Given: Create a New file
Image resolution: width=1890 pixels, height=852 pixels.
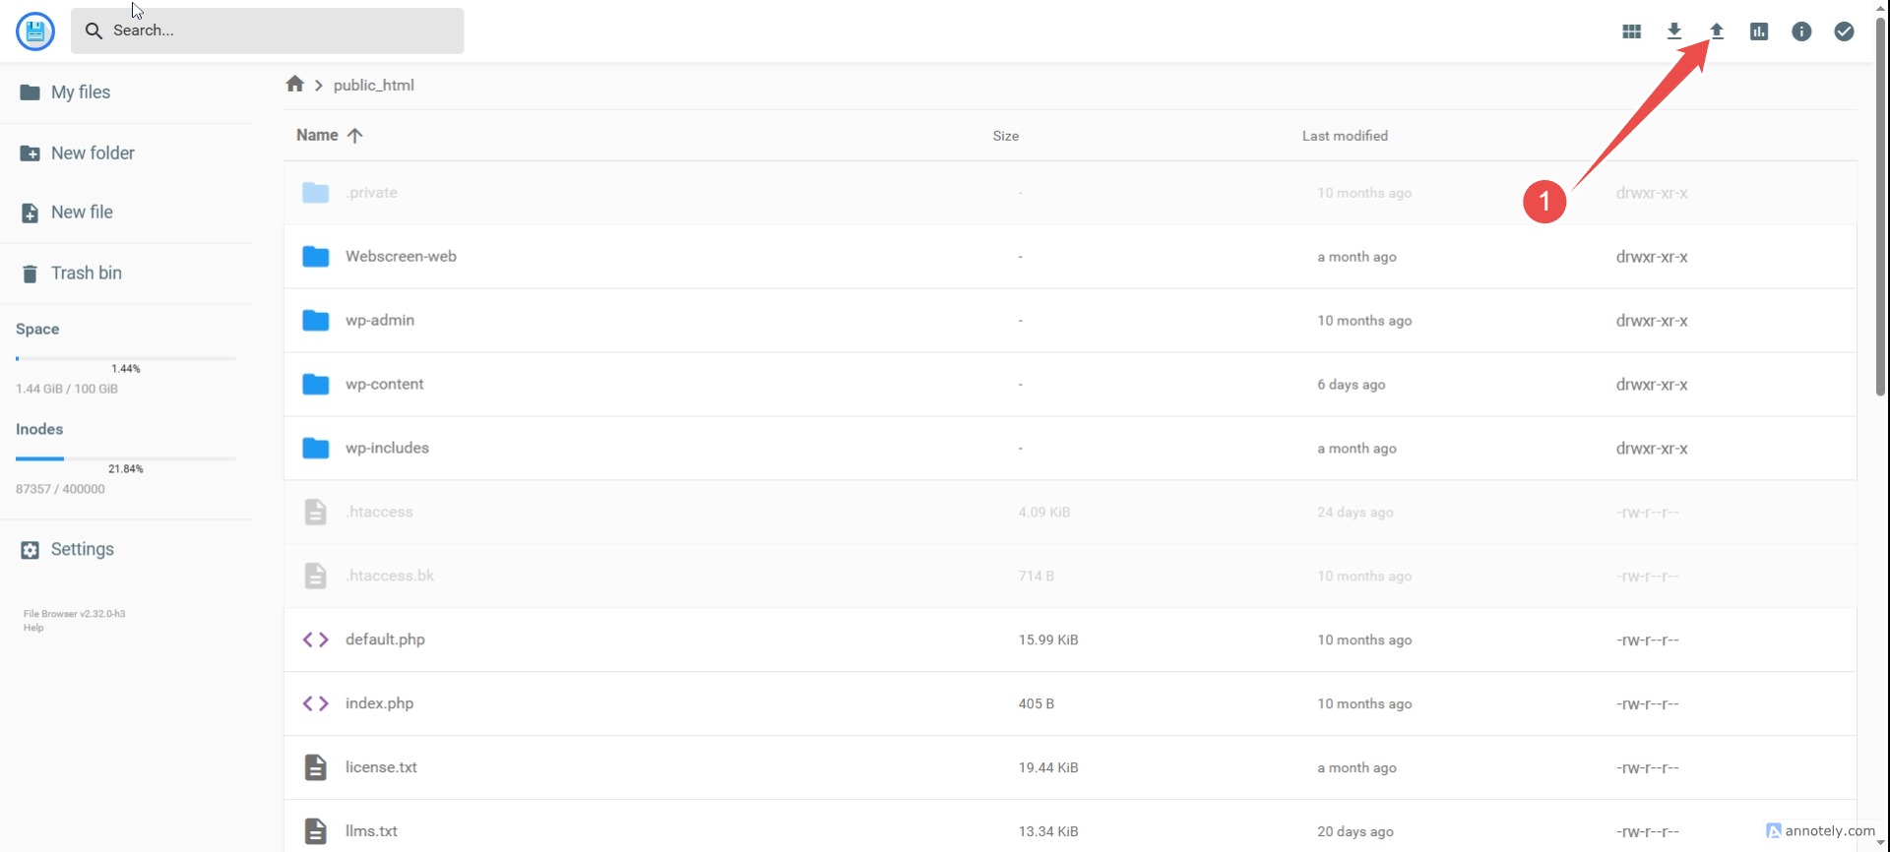Looking at the screenshot, I should coord(82,213).
